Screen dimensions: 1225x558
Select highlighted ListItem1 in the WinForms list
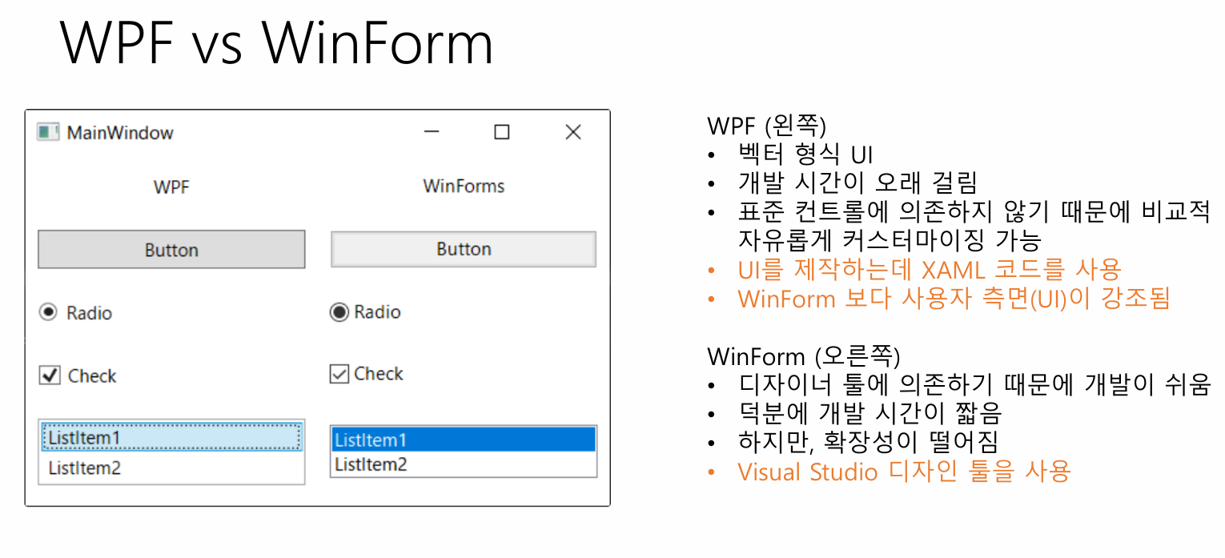(464, 440)
